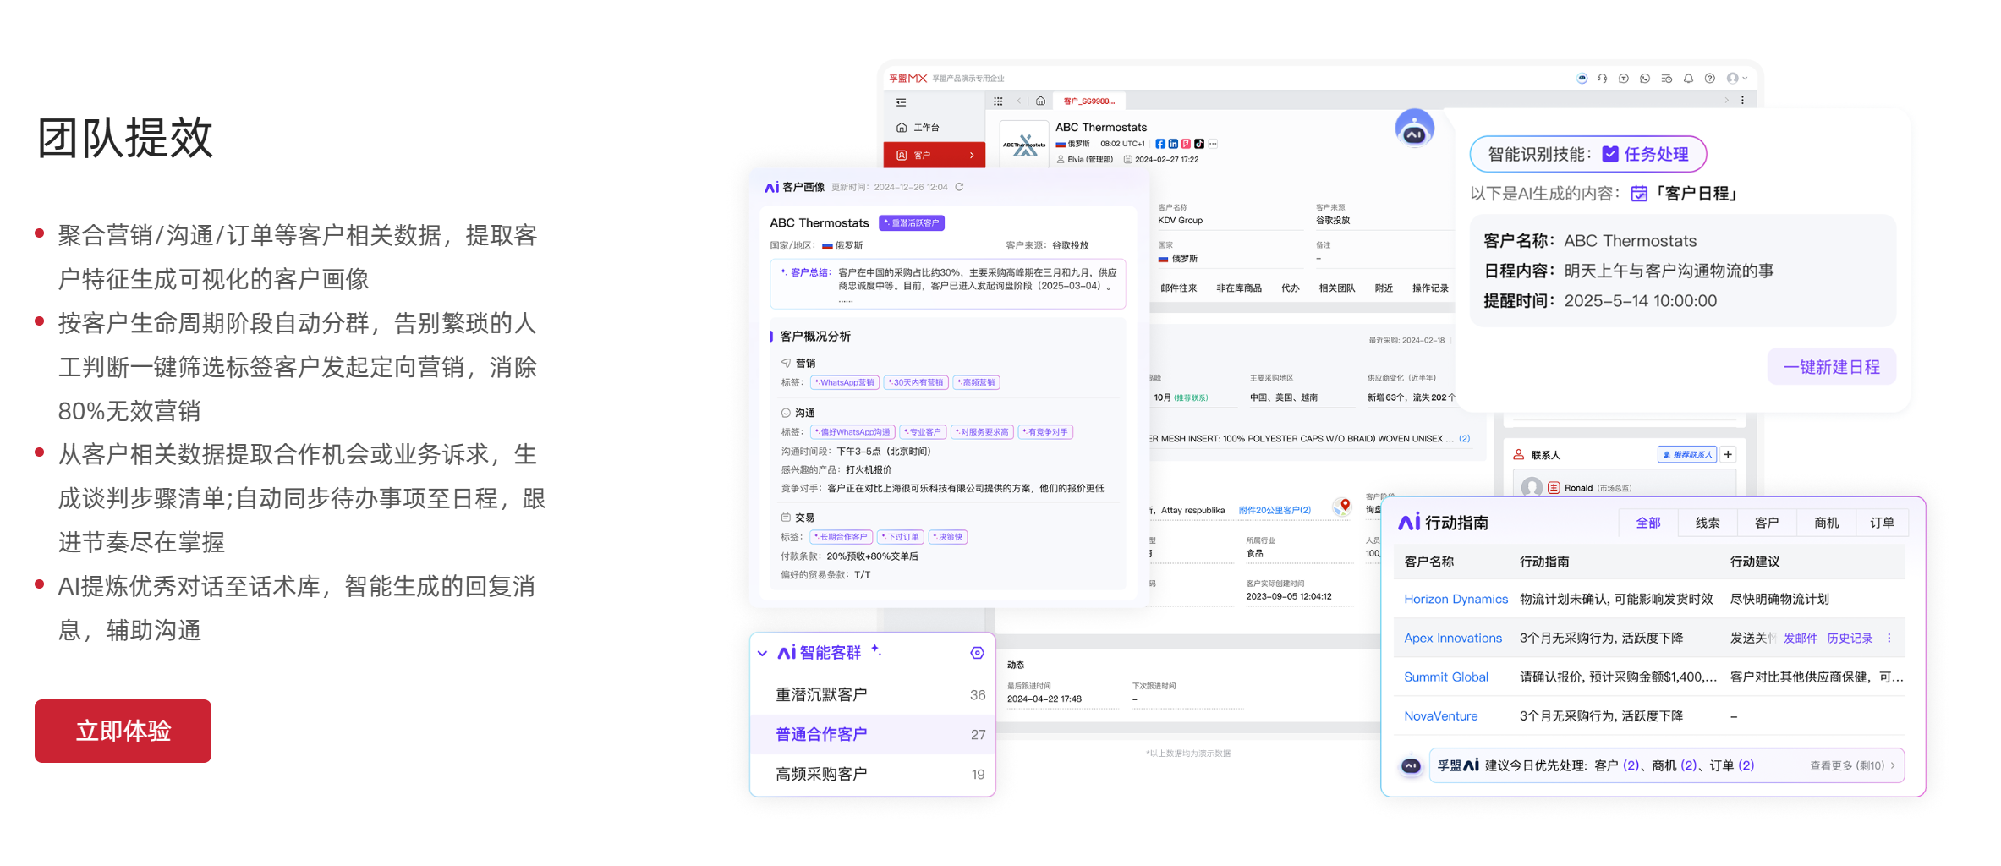The image size is (2001, 866).
Task: Open the Horizon Dynamics customer link
Action: 1455,599
